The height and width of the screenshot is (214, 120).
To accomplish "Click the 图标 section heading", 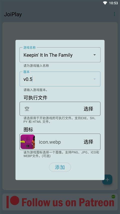I will pyautogui.click(x=28, y=129).
